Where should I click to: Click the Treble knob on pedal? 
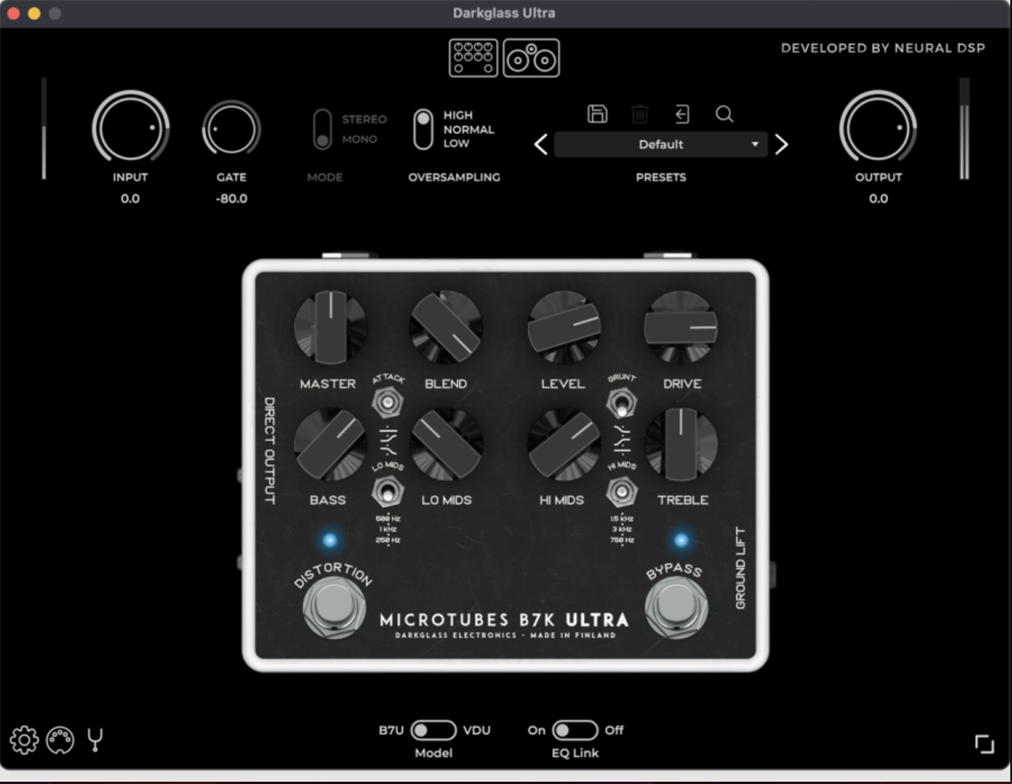(681, 445)
